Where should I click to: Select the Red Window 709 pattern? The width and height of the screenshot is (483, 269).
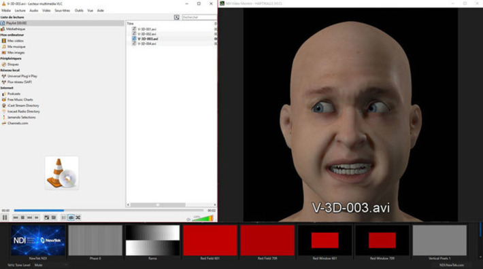(x=382, y=240)
